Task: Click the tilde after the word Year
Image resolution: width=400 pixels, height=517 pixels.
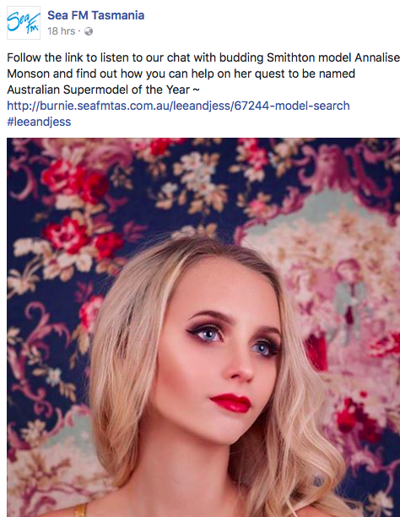Action: [197, 90]
